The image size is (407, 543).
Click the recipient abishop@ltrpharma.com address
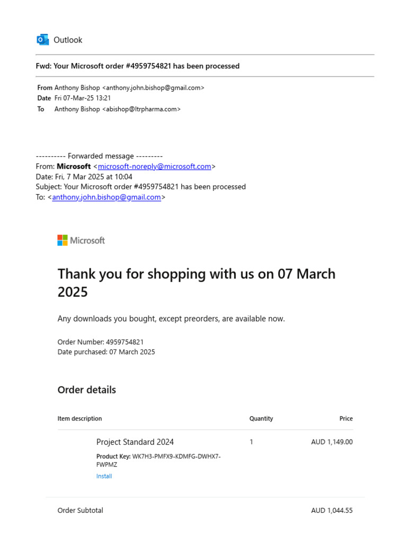coord(141,109)
